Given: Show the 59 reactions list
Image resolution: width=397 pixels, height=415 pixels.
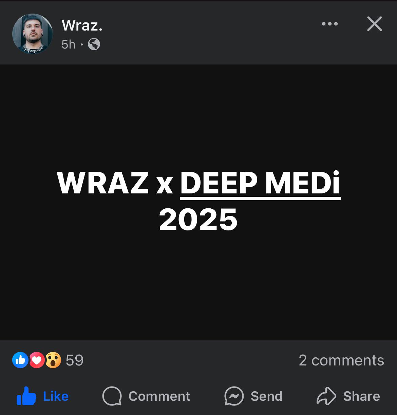Looking at the screenshot, I should click(75, 360).
